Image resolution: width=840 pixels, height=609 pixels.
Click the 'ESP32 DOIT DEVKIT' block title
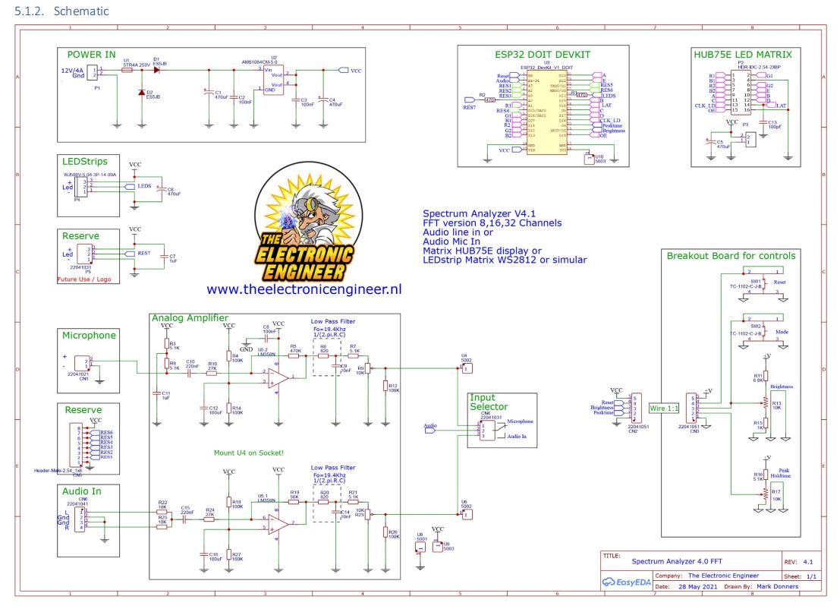point(542,55)
